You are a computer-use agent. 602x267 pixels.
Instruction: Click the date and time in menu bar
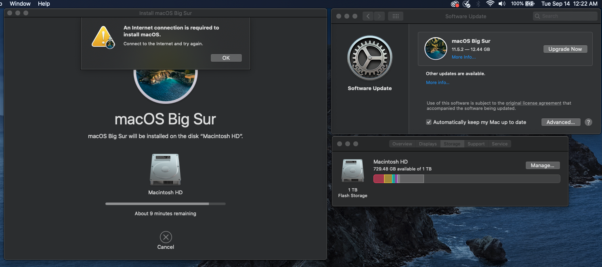point(569,4)
